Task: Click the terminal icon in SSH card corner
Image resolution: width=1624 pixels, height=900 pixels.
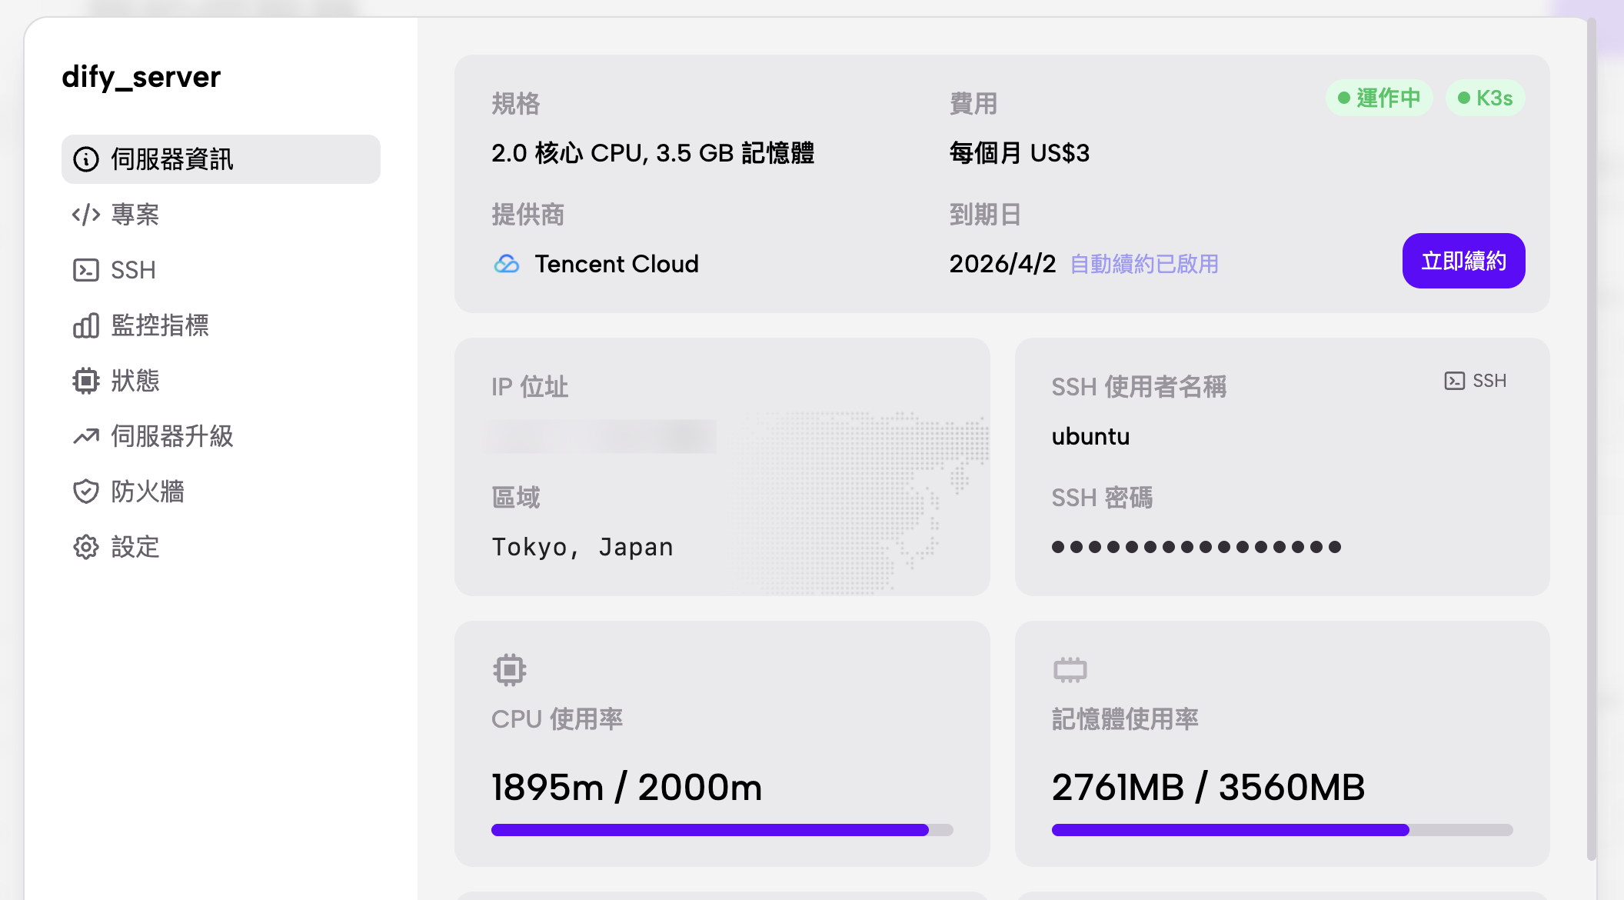Action: coord(1455,381)
